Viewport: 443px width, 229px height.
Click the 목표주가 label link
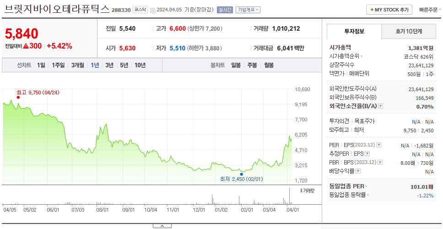(365, 121)
